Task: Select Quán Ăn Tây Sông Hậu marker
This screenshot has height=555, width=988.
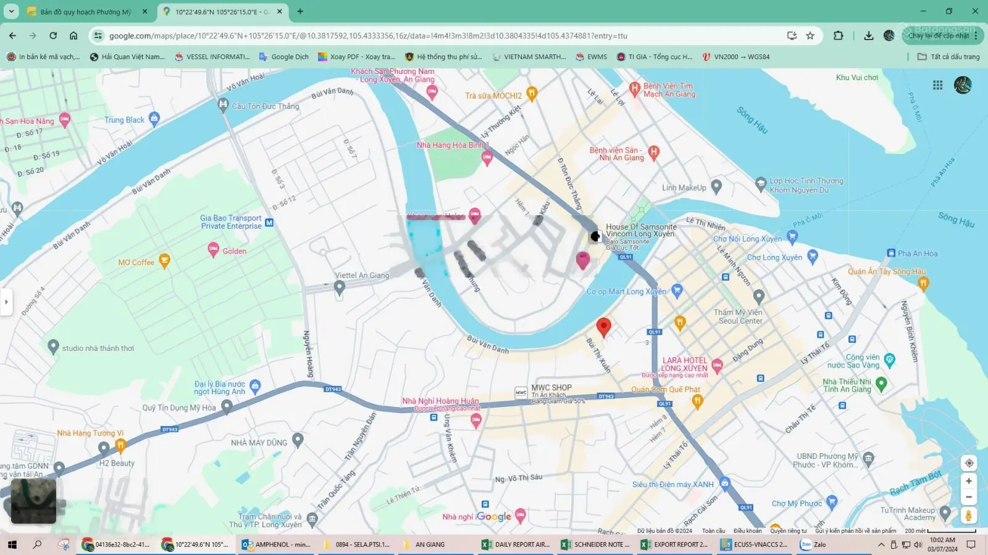Action: click(x=923, y=283)
